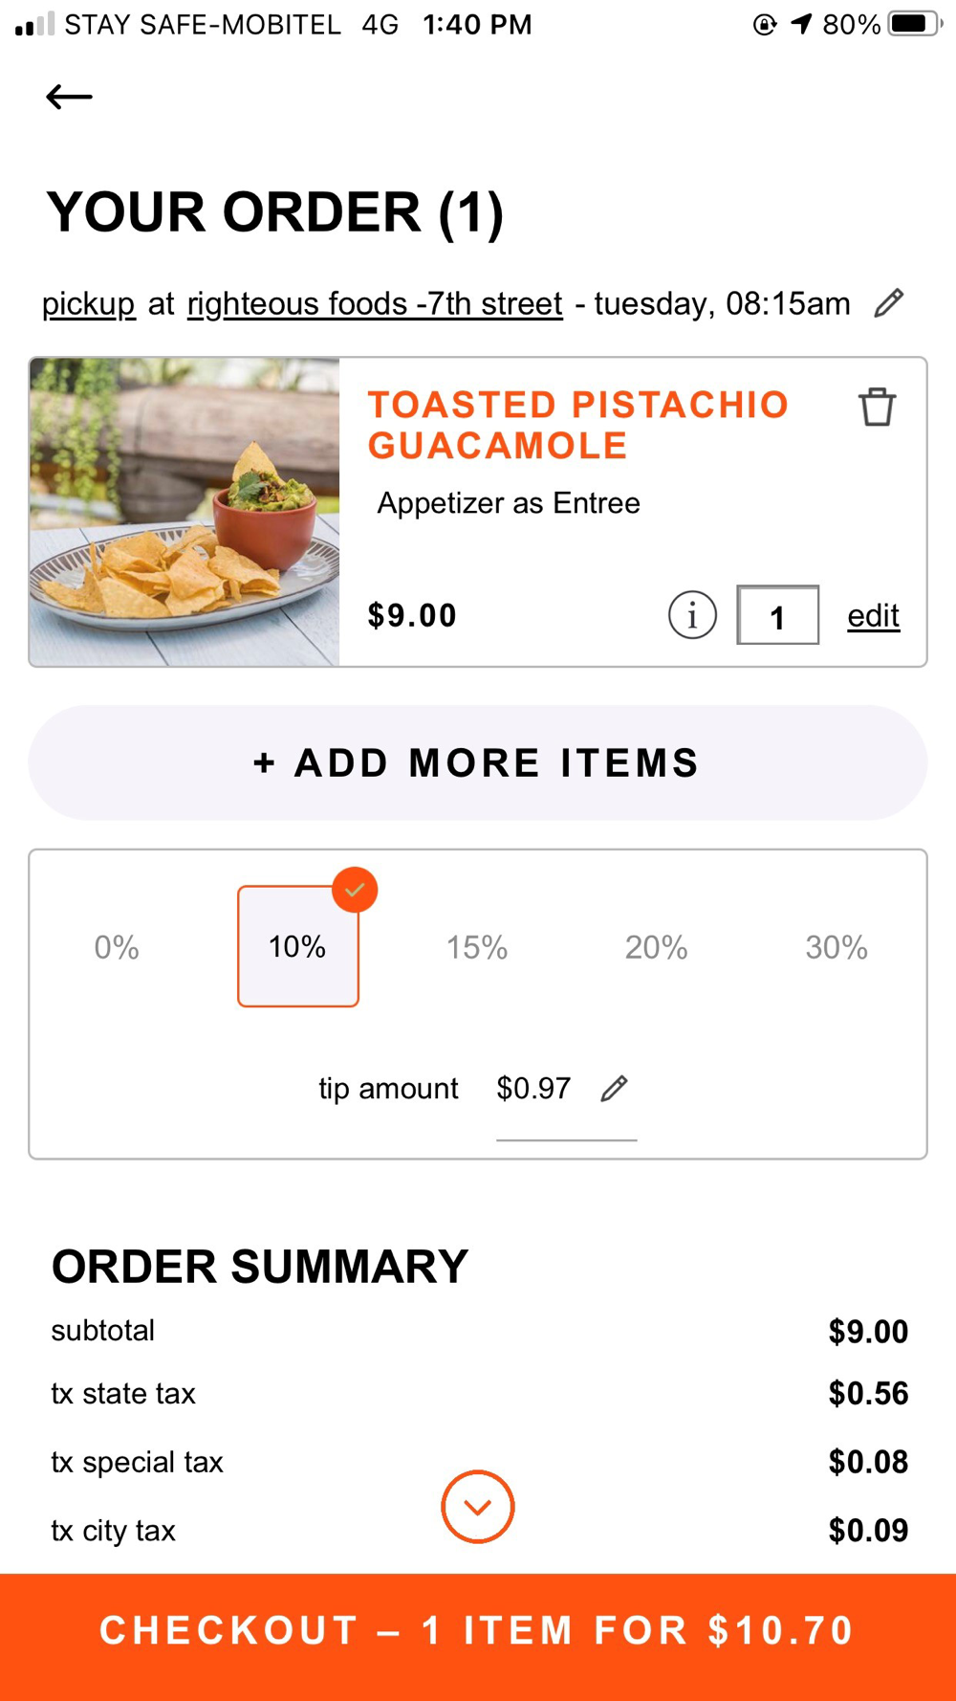
Task: Select the 0% tip option
Action: [117, 947]
